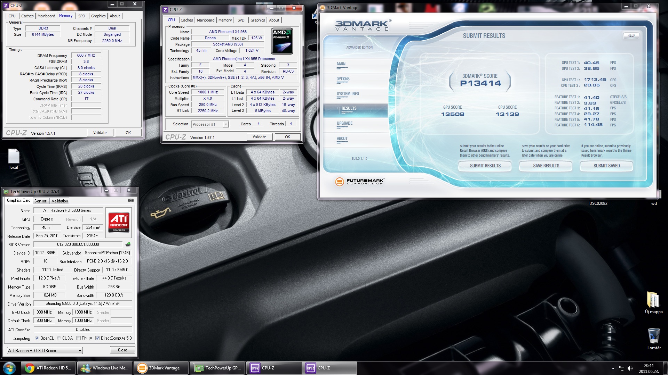This screenshot has width=668, height=375.
Task: Click the volume speaker tray icon
Action: pyautogui.click(x=630, y=368)
